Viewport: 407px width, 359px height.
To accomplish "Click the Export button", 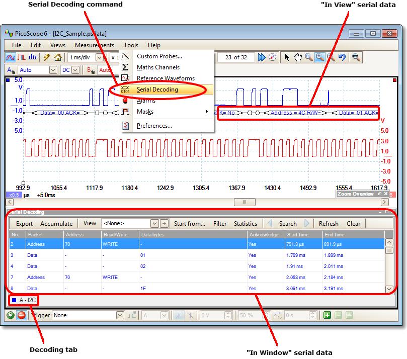I will (24, 224).
